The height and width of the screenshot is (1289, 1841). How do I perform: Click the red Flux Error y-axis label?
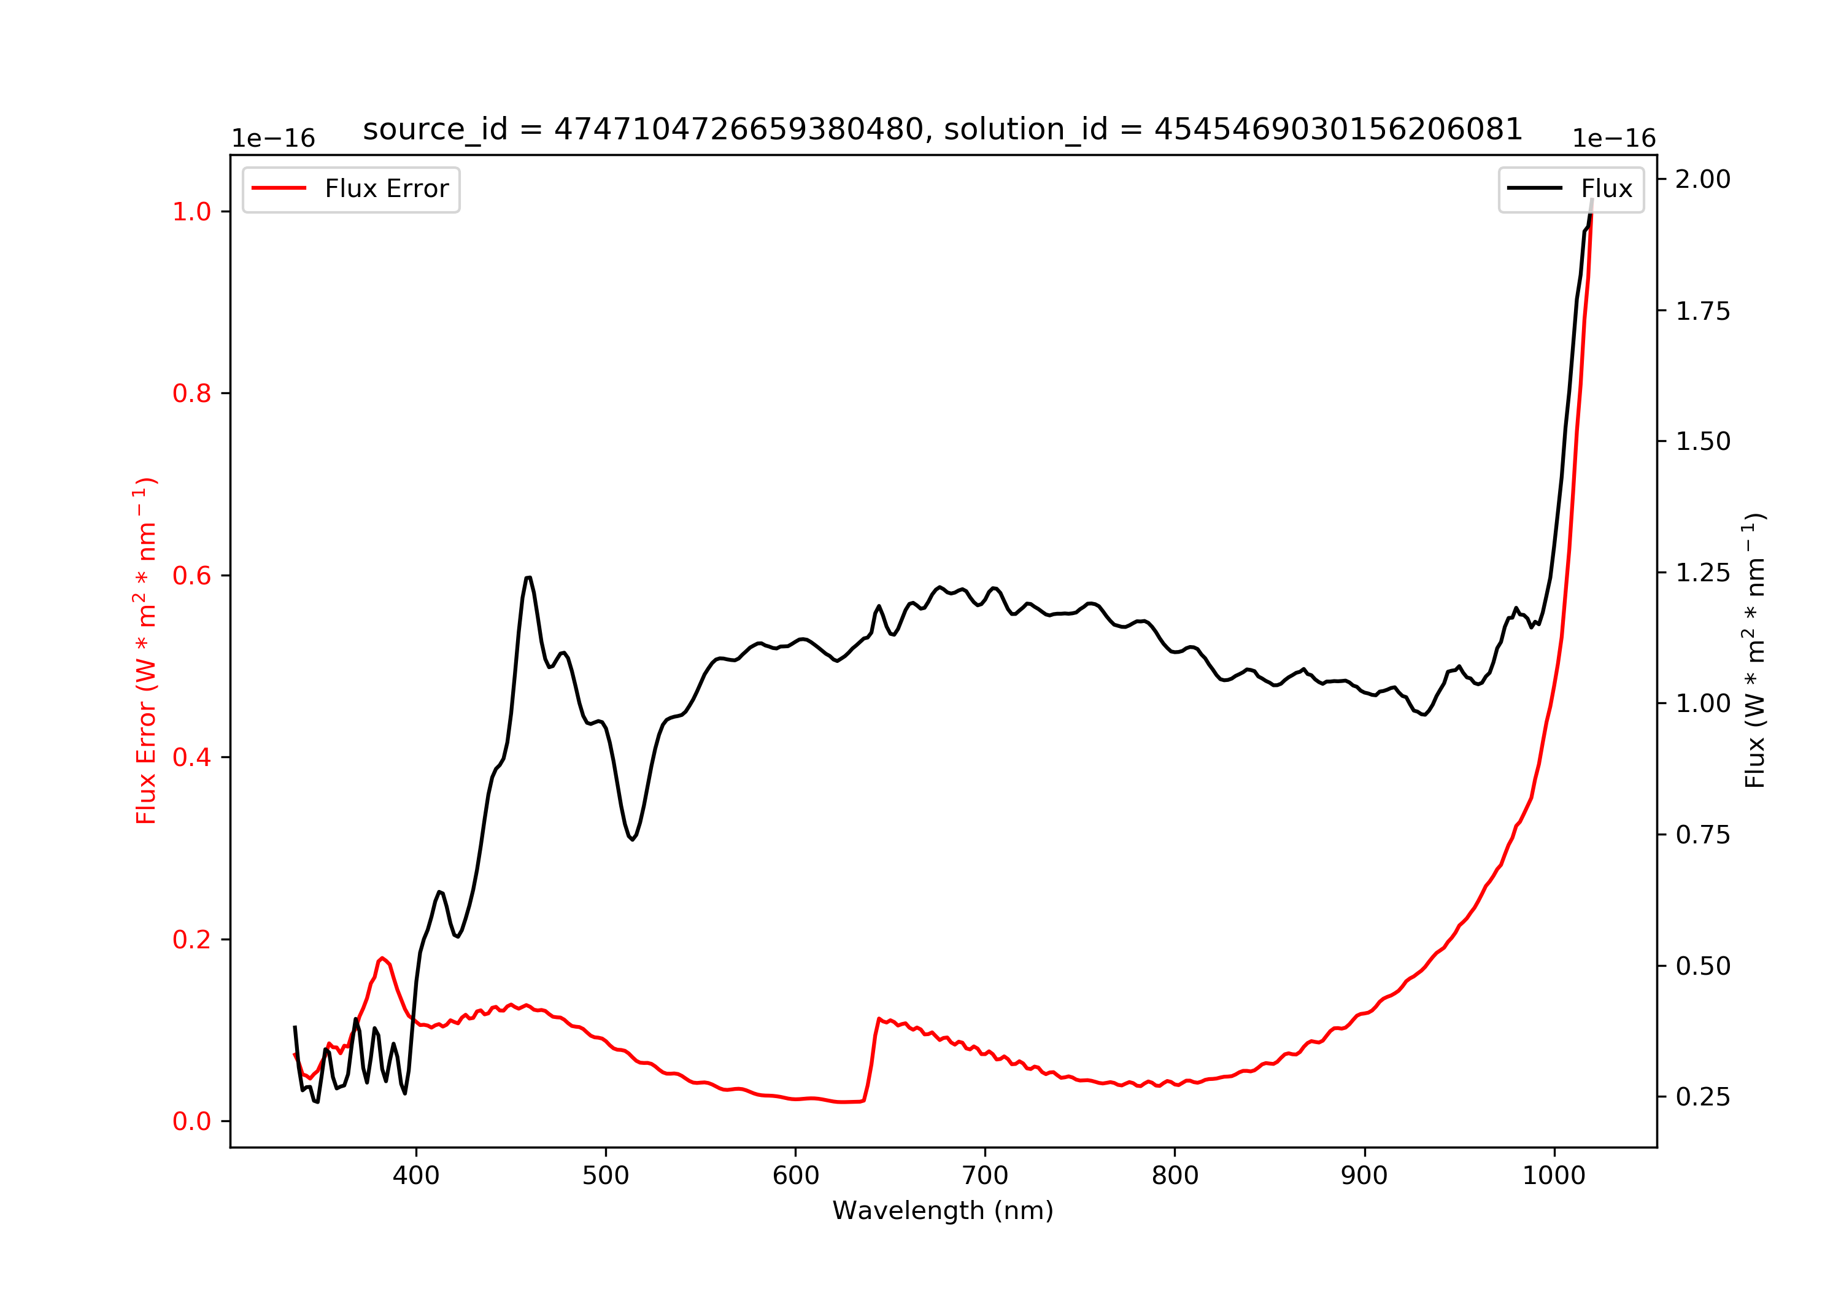click(x=146, y=651)
